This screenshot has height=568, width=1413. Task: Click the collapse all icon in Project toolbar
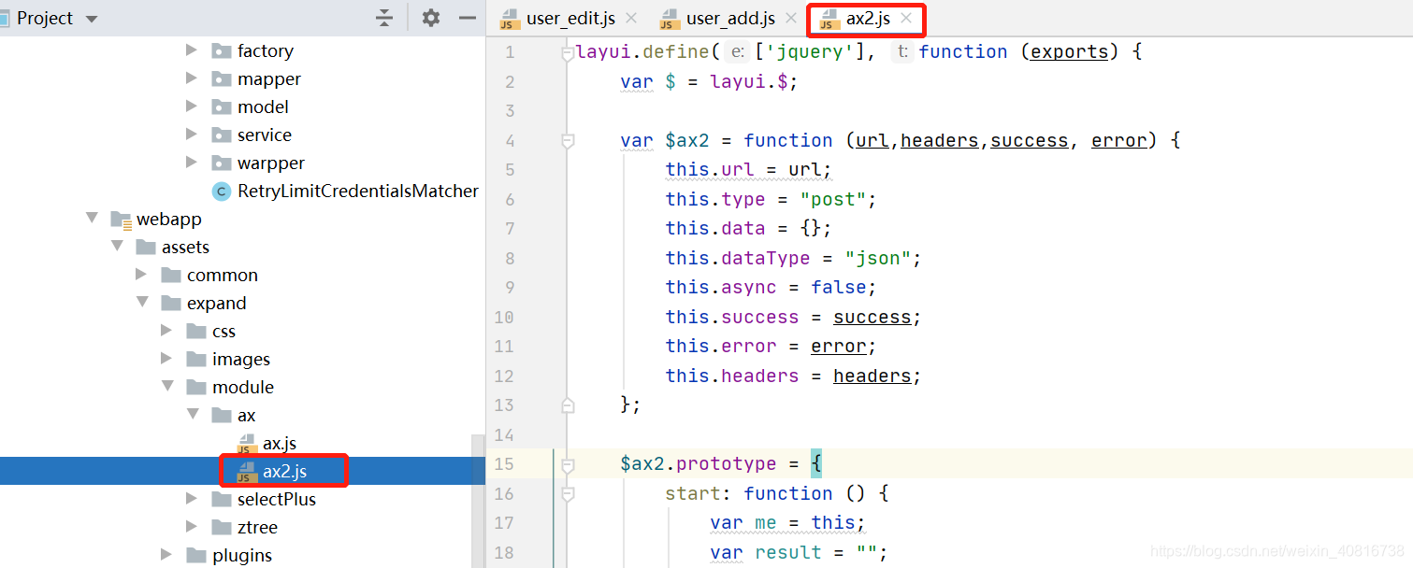point(384,18)
